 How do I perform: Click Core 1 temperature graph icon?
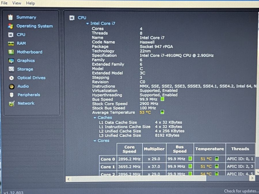pos(216,166)
